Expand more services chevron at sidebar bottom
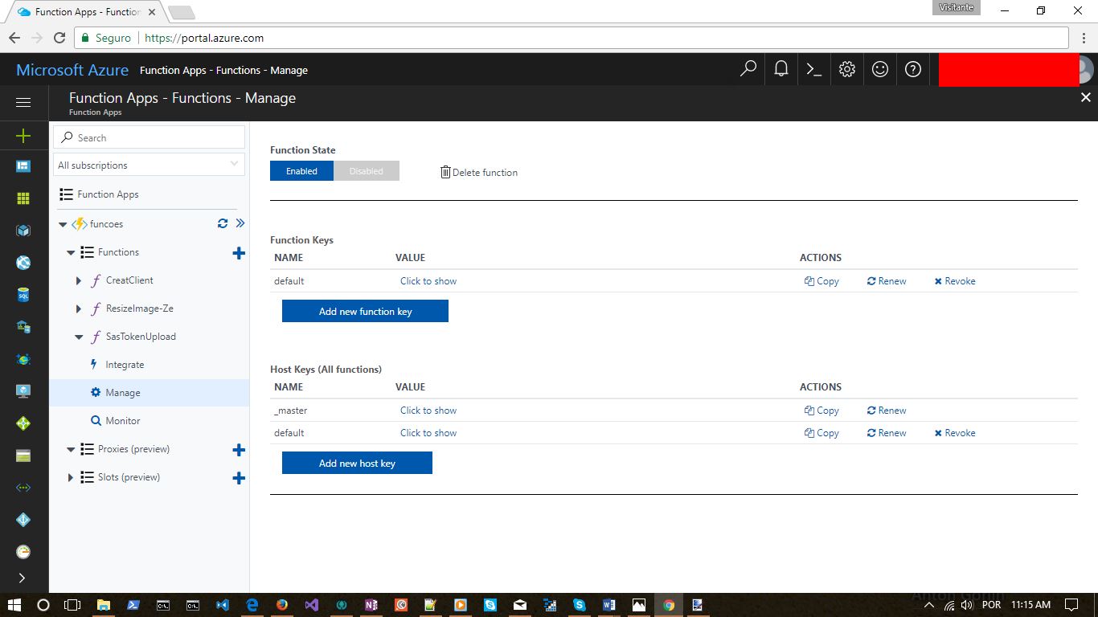Viewport: 1098px width, 617px height. click(x=22, y=578)
